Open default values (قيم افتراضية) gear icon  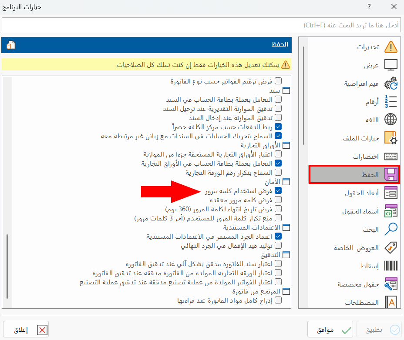[391, 83]
